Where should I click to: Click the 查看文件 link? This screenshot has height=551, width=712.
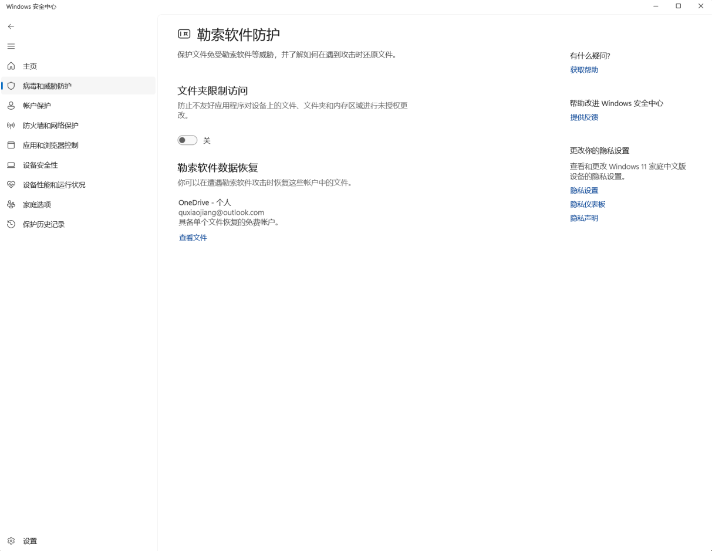tap(193, 238)
